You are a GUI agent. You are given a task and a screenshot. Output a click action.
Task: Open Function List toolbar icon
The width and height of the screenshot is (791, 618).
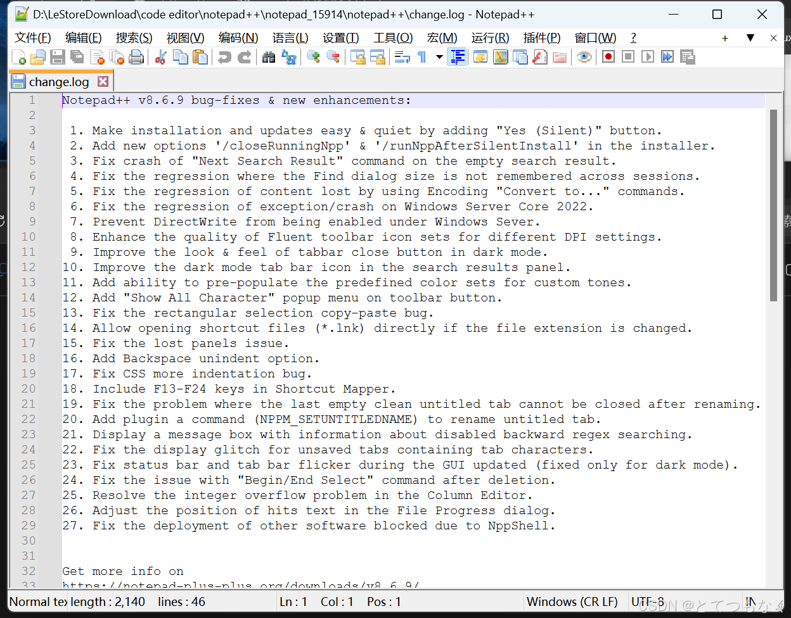(x=539, y=58)
